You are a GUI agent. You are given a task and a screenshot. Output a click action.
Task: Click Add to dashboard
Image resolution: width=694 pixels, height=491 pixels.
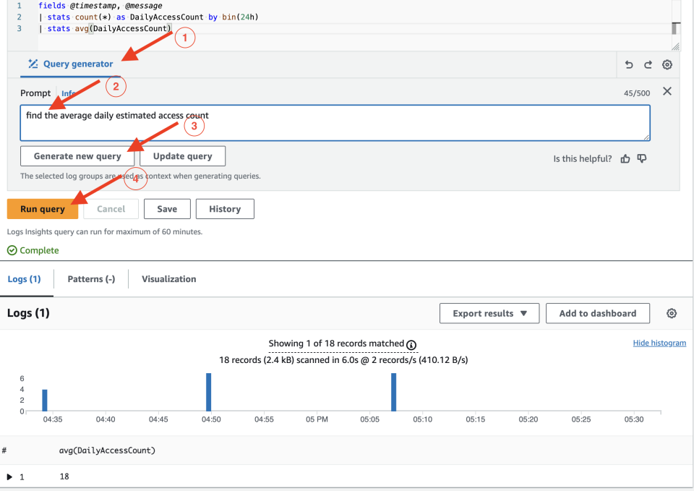coord(597,313)
